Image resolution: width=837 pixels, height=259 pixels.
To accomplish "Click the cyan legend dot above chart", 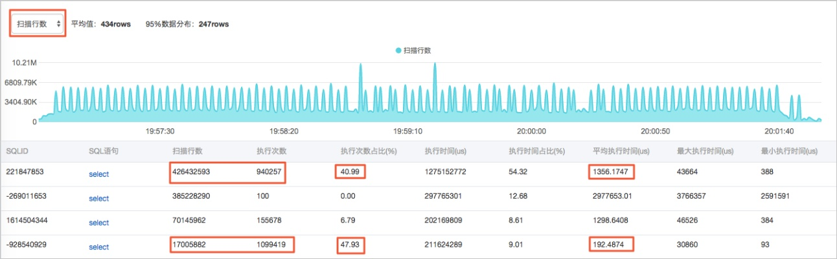I will pyautogui.click(x=398, y=50).
